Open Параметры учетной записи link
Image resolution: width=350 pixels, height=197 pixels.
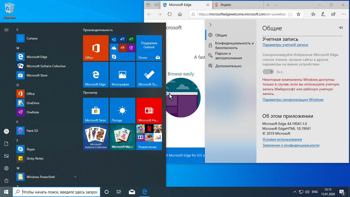click(x=285, y=45)
